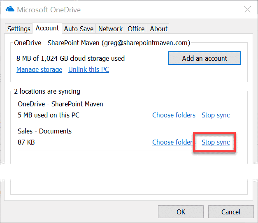Switch to the Settings tab
This screenshot has height=223, width=258.
click(19, 29)
